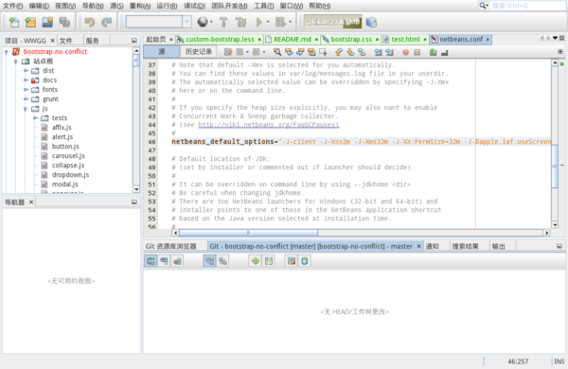This screenshot has width=568, height=369.
Task: Expand the dist folder node
Action: click(26, 71)
